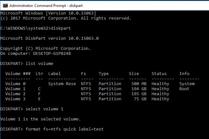This screenshot has width=209, height=139.
Task: Click the '500 MB' size value
Action: pos(139,84)
